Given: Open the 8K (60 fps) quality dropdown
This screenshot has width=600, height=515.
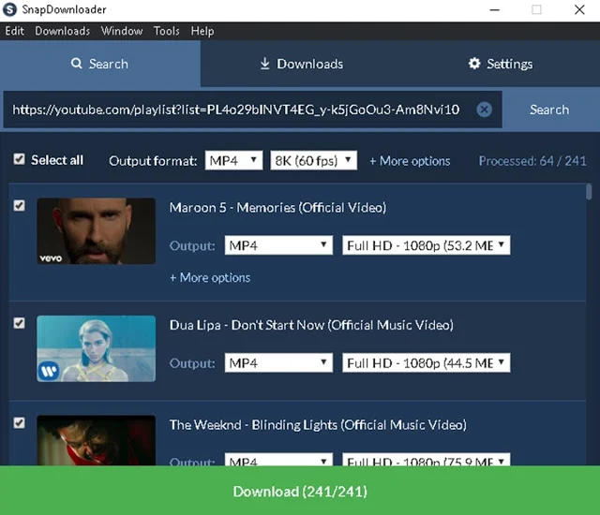Looking at the screenshot, I should click(314, 160).
